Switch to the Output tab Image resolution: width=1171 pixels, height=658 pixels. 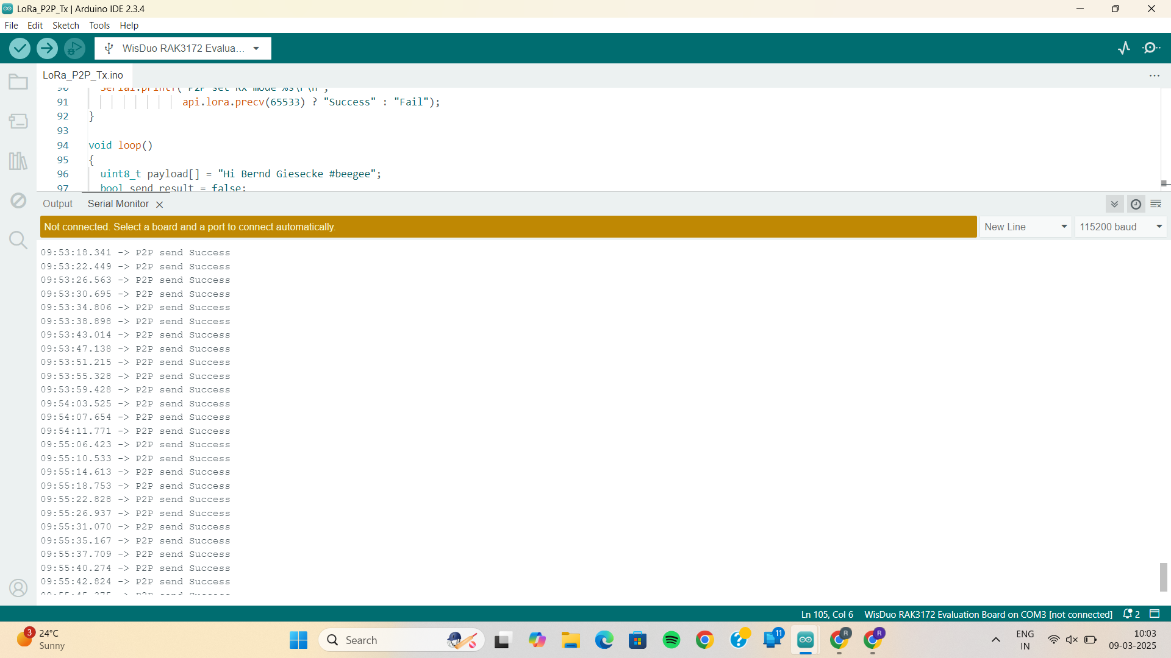(x=57, y=204)
